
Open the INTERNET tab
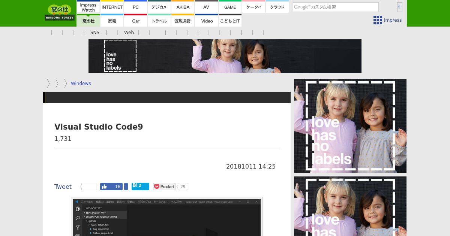112,7
